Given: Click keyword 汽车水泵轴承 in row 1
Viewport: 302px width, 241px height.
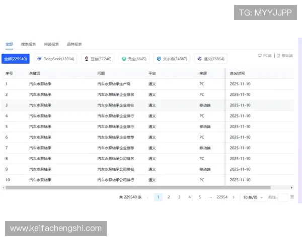Looking at the screenshot, I should [40, 84].
